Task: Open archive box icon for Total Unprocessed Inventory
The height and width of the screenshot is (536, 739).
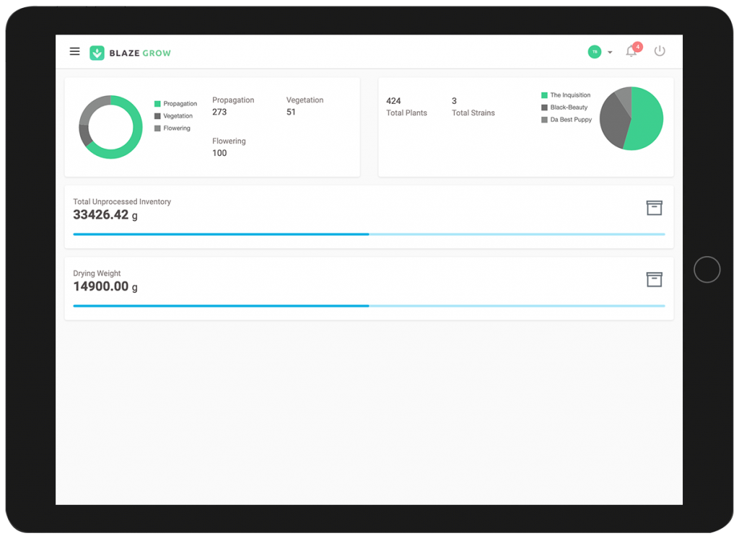Action: (x=654, y=208)
